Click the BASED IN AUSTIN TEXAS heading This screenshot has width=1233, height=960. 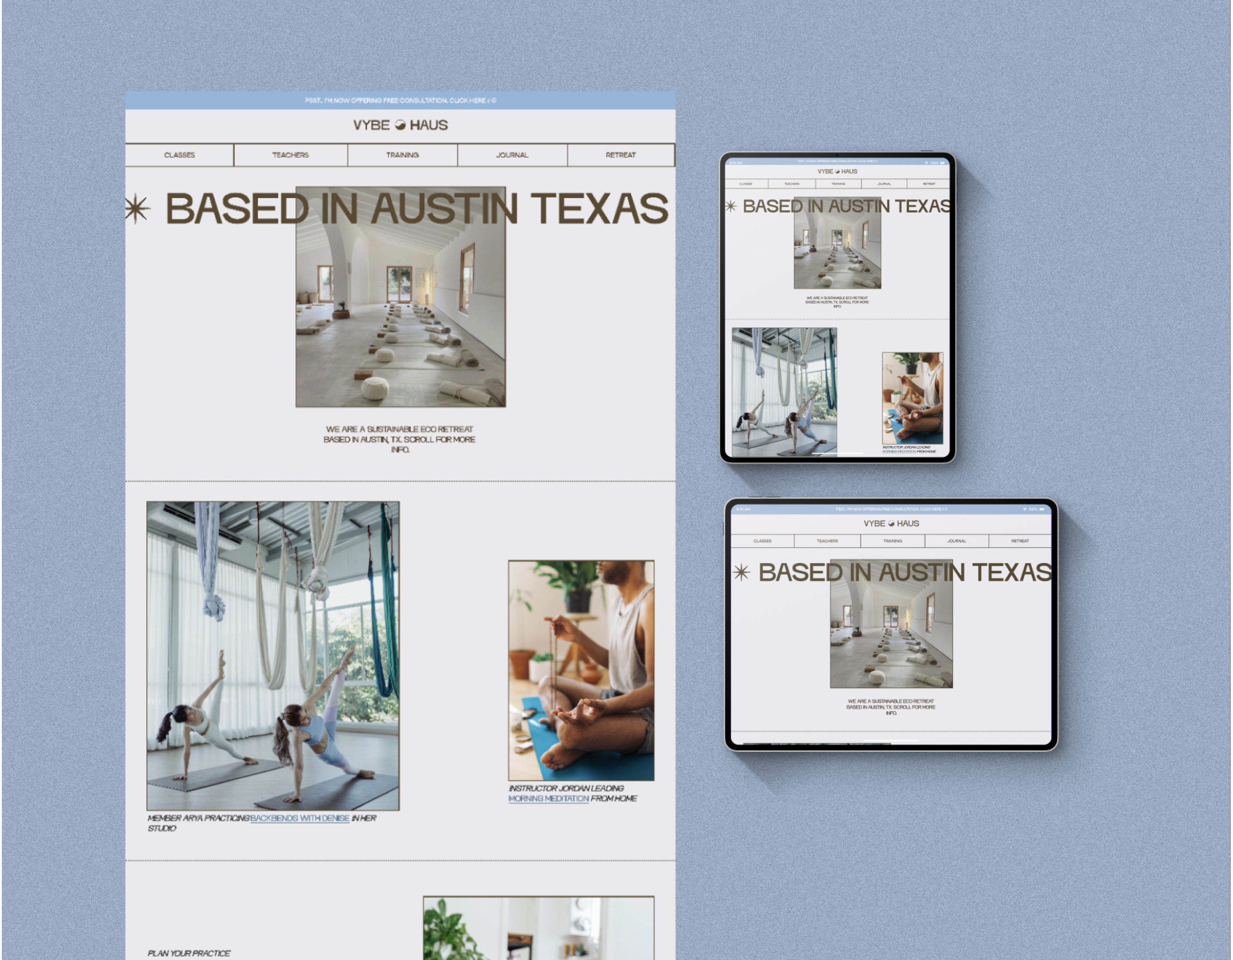pyautogui.click(x=417, y=209)
